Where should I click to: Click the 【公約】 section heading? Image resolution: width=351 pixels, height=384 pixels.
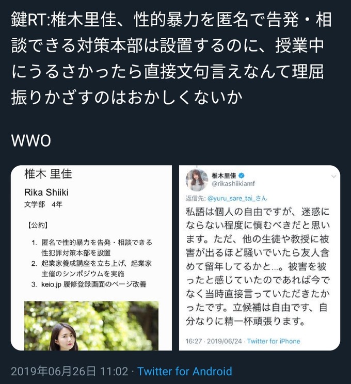37,225
